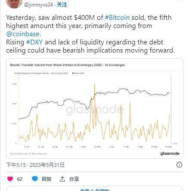Screen dimensions: 189x191
Task: Open the glassnode chart image
Action: (x=95, y=109)
